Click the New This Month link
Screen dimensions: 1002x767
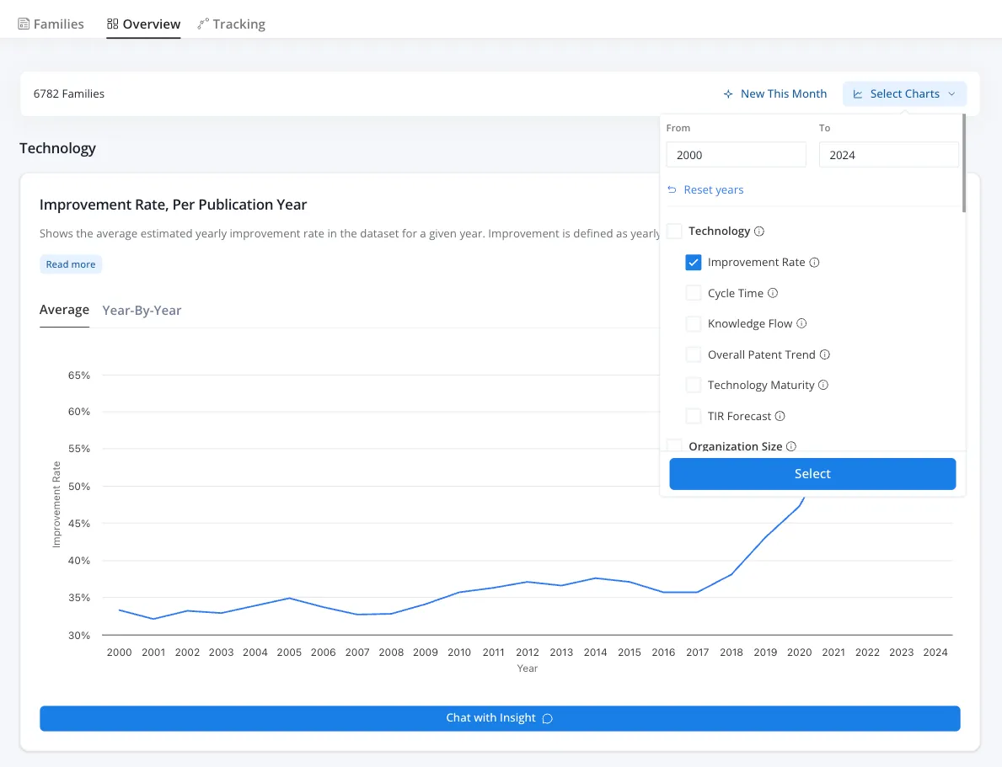[774, 94]
